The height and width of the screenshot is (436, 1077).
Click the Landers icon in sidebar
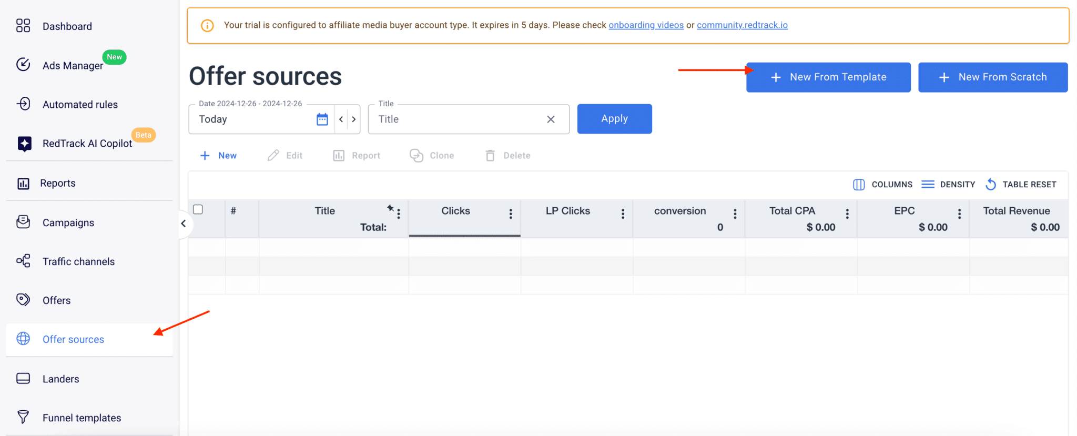pyautogui.click(x=23, y=379)
